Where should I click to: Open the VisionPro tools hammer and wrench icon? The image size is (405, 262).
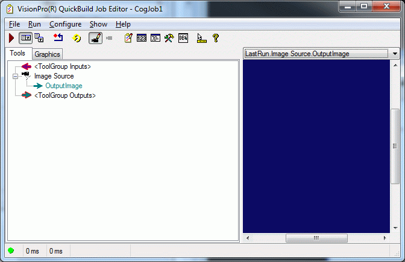[169, 38]
